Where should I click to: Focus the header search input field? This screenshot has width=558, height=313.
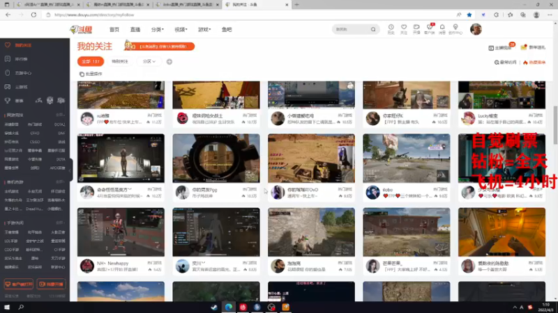[352, 29]
